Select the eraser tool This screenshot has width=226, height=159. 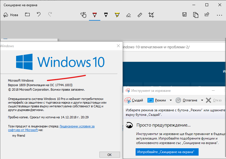pyautogui.click(x=129, y=15)
